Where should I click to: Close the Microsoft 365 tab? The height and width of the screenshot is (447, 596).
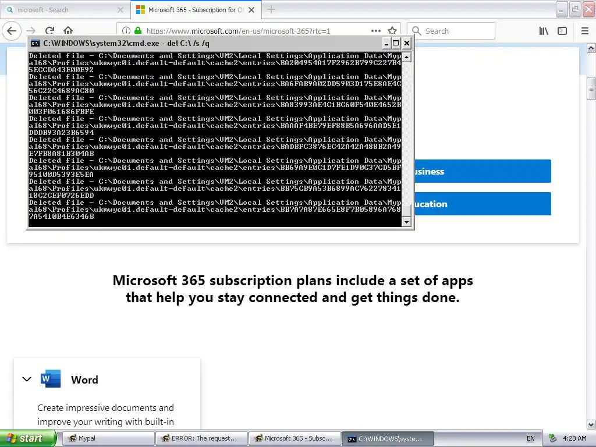(x=251, y=10)
